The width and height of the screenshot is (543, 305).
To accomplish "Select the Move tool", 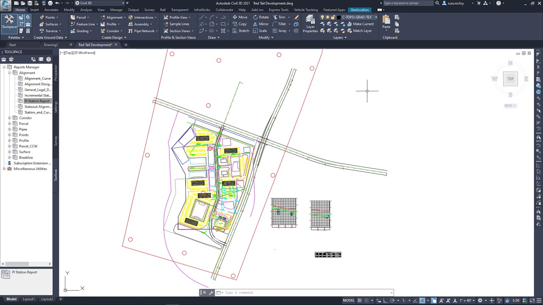I will click(240, 17).
